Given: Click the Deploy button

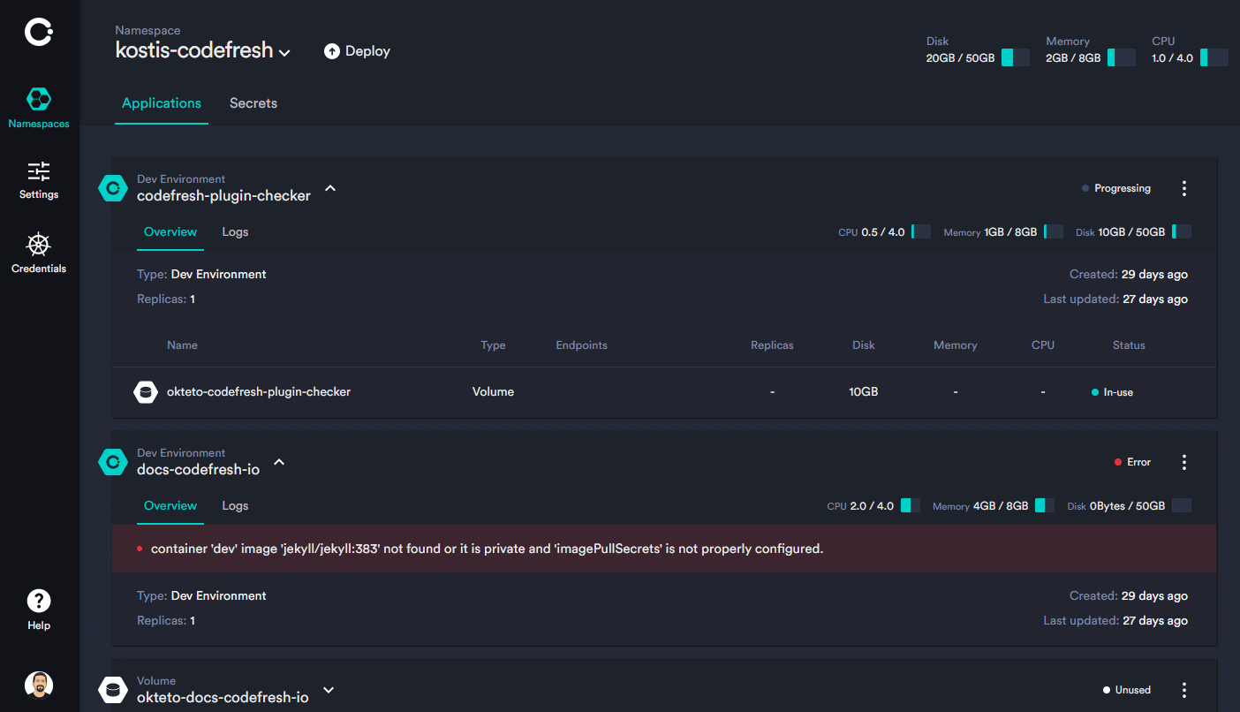Looking at the screenshot, I should (x=357, y=51).
